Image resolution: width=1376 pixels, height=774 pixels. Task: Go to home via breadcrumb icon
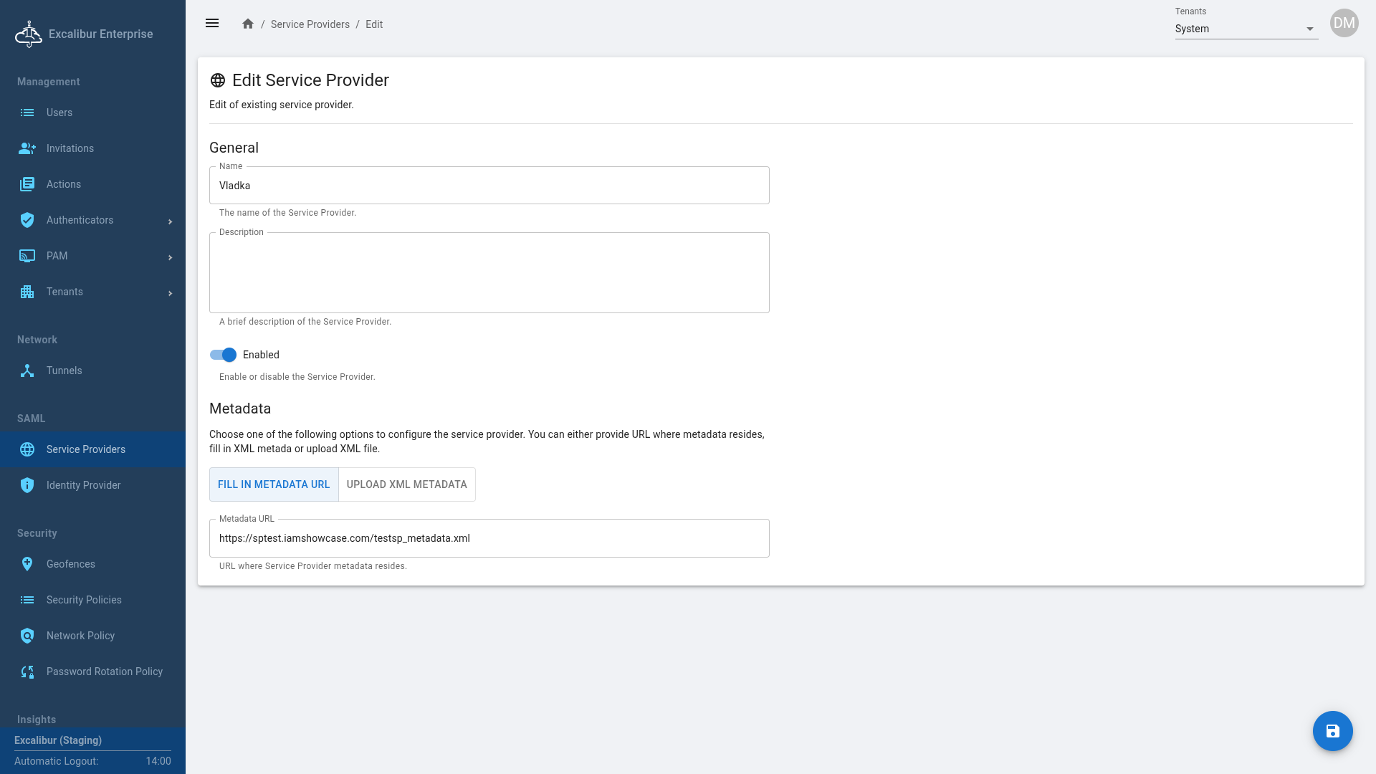click(x=248, y=24)
